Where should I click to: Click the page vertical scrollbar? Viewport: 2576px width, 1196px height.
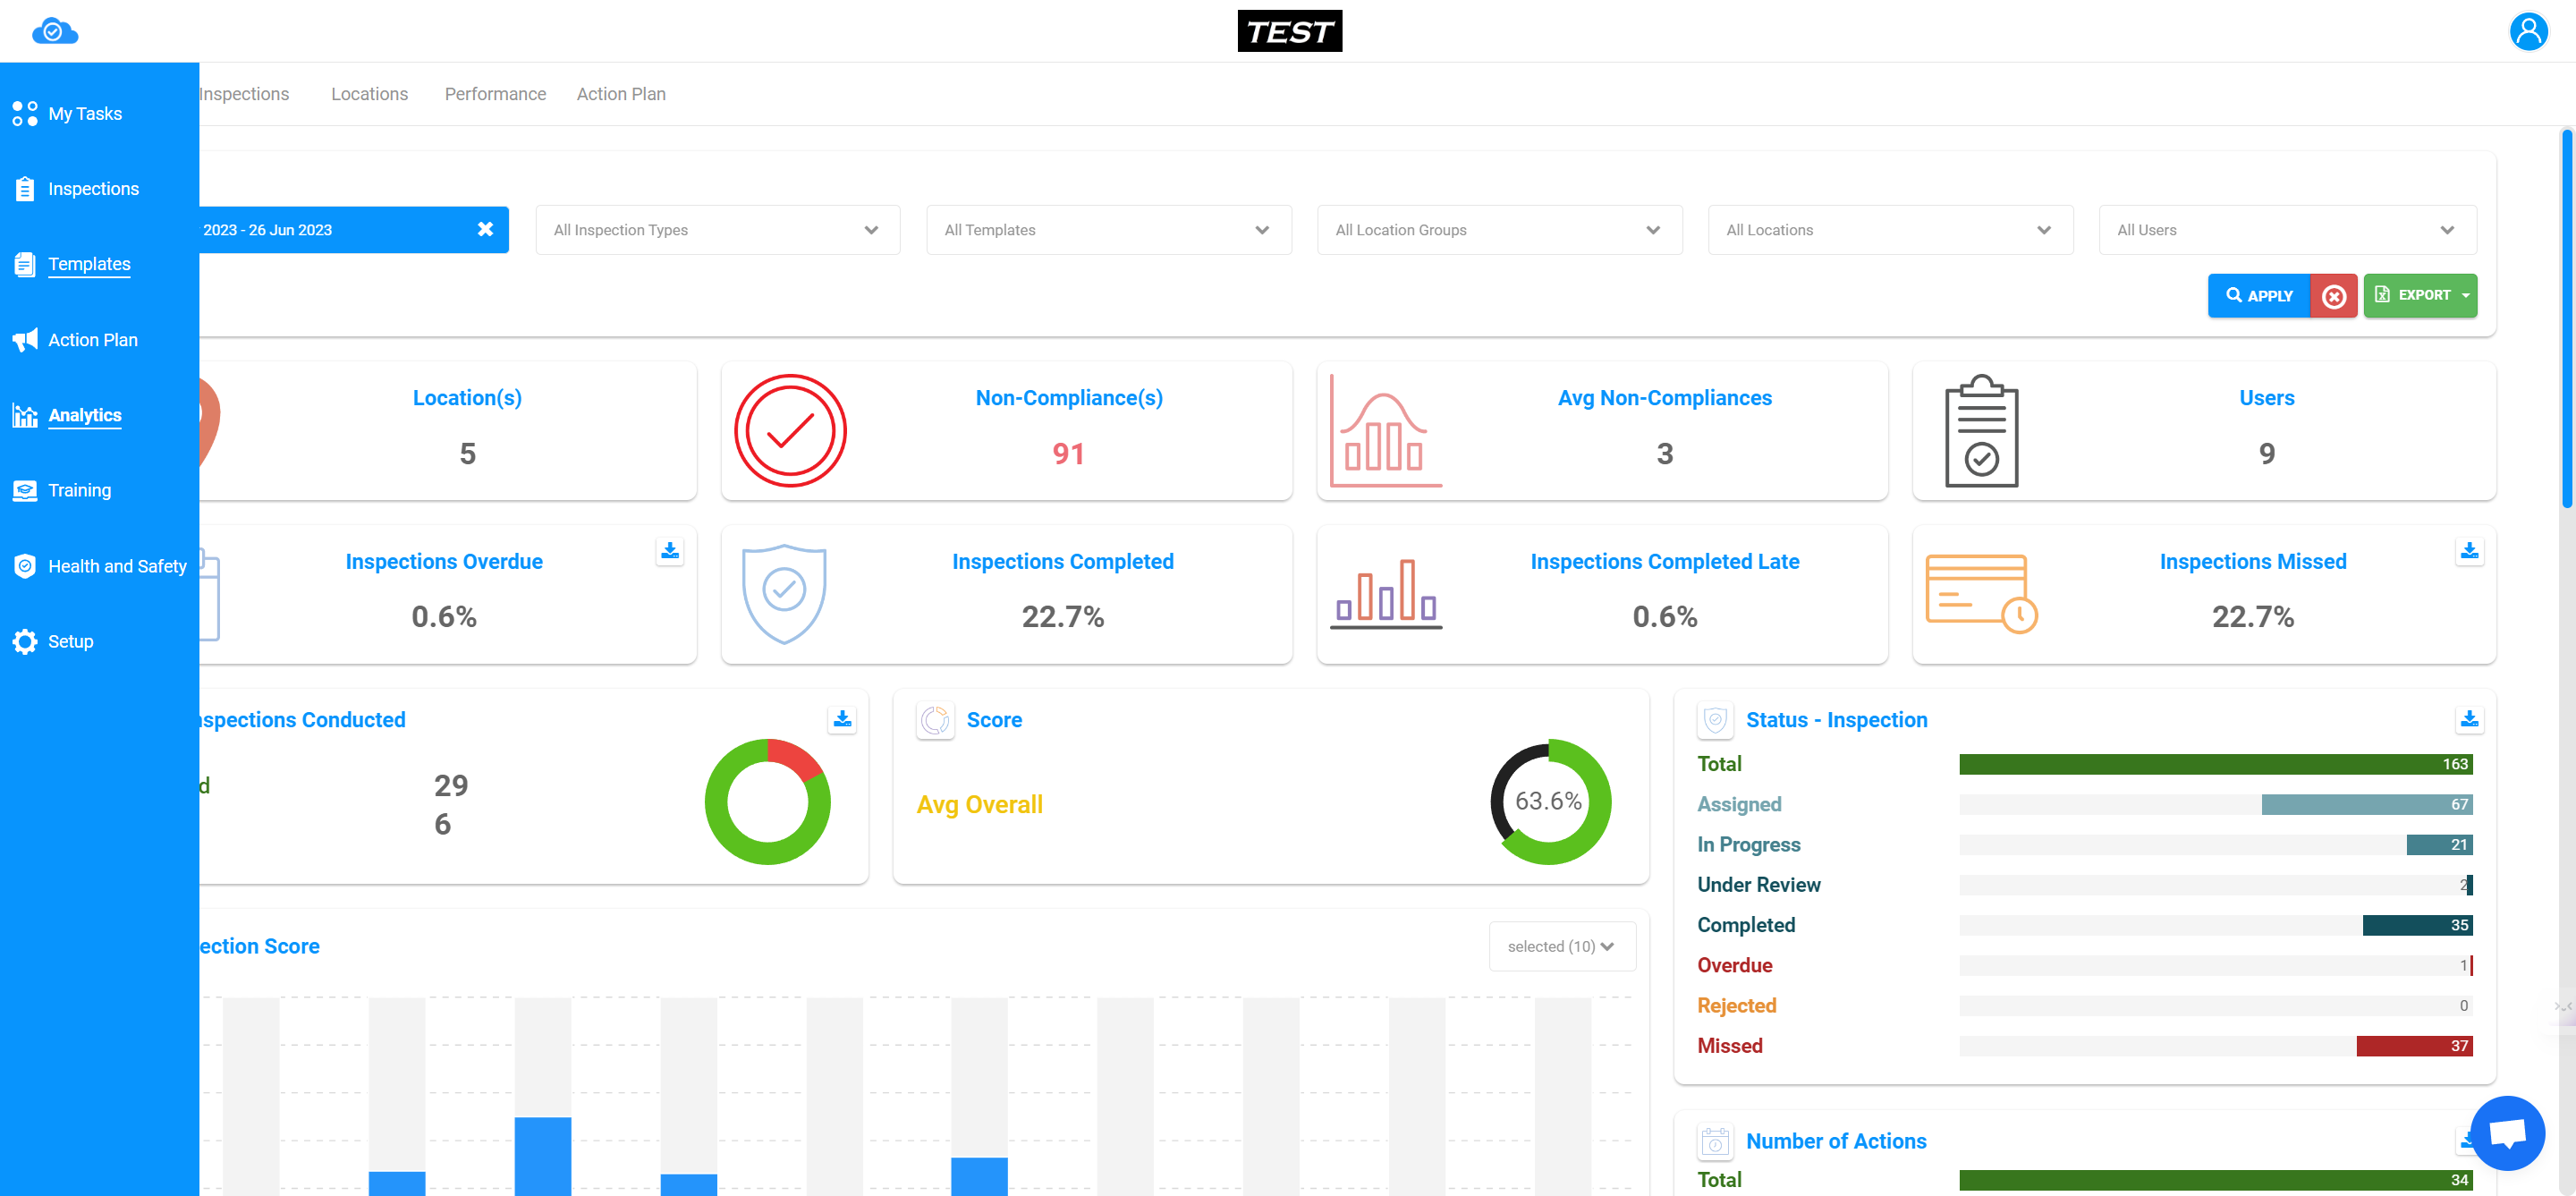(x=2567, y=318)
